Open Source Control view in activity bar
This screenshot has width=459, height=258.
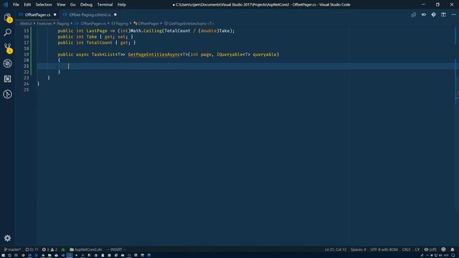[8, 48]
